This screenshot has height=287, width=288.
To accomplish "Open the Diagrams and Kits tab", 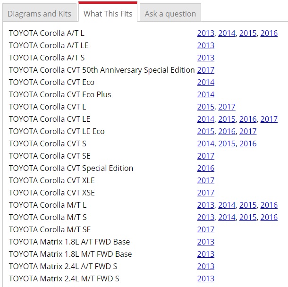I will (x=39, y=14).
